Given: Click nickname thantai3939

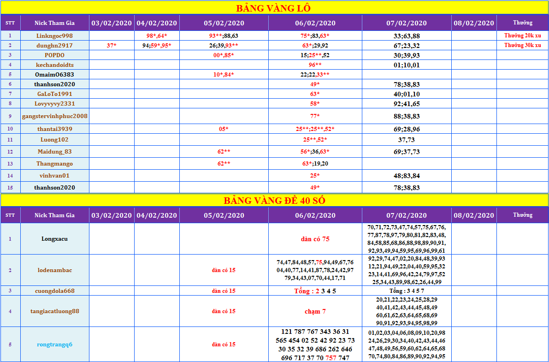Looking at the screenshot, I should (x=54, y=129).
